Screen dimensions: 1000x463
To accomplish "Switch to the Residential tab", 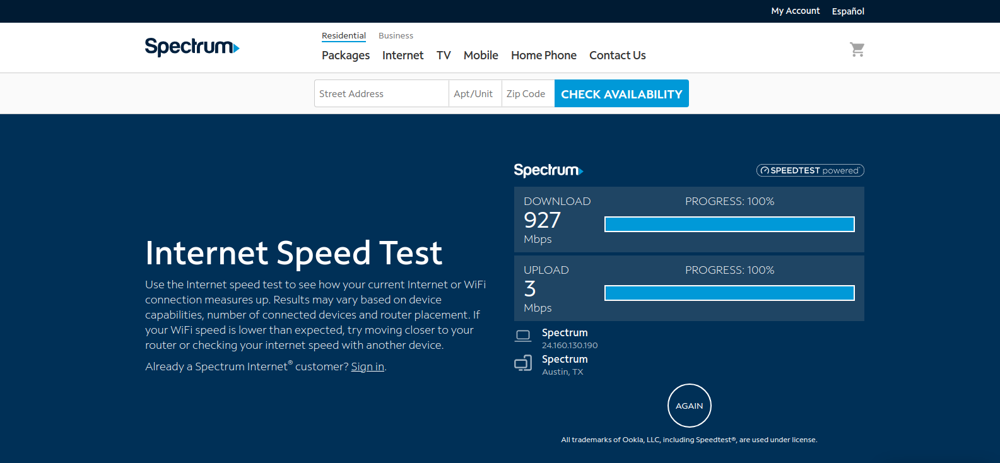I will pyautogui.click(x=344, y=36).
